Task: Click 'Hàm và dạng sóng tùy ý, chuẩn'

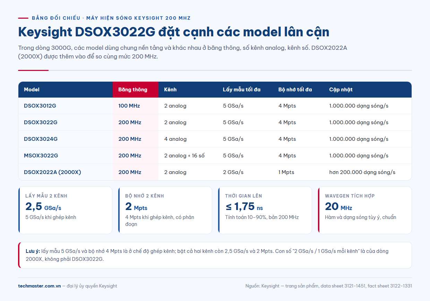Action: (360, 217)
